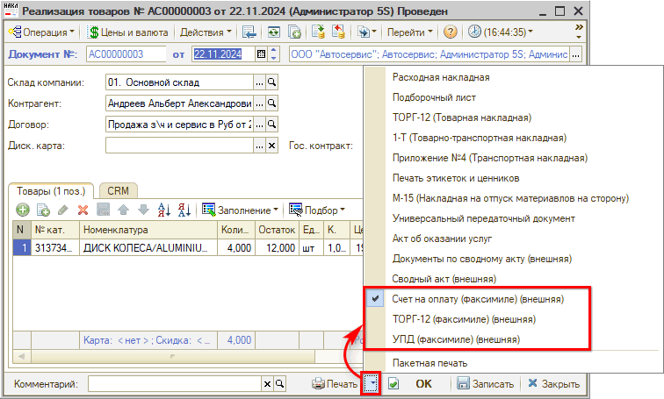Sort rows descending with Z-A icon
The height and width of the screenshot is (399, 664).
(184, 210)
